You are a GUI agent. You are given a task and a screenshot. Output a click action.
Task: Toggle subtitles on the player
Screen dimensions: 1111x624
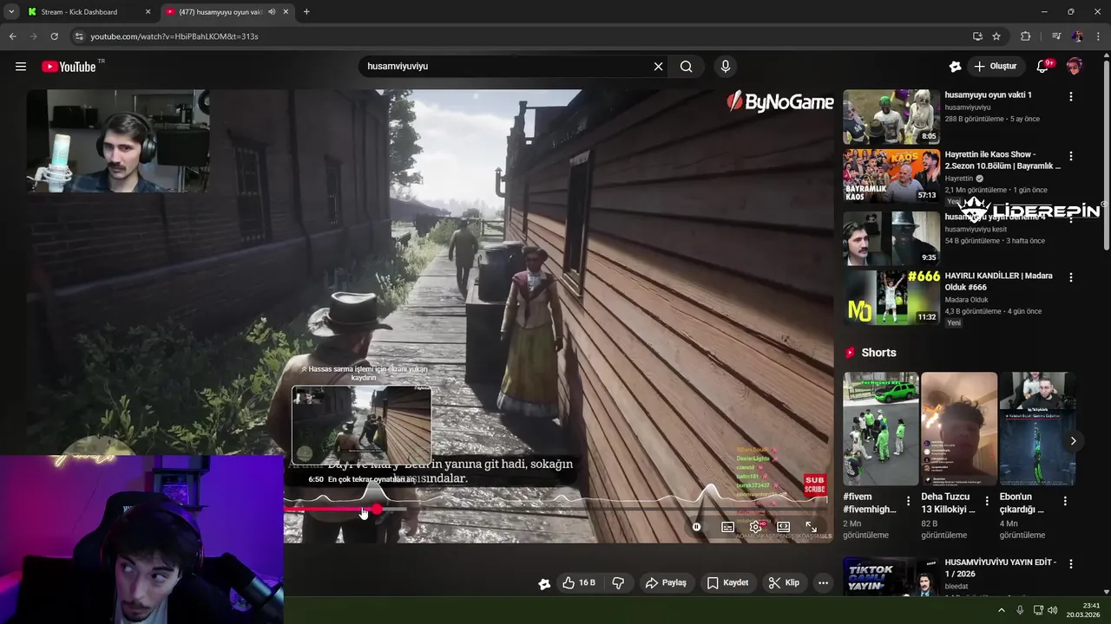(728, 527)
